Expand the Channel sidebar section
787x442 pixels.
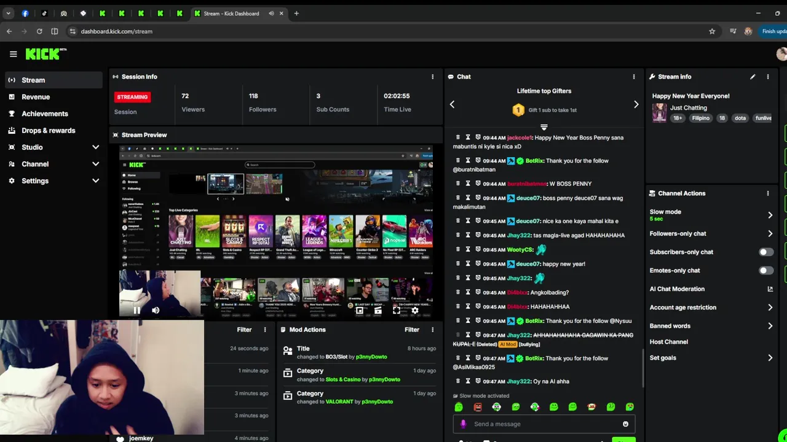[x=95, y=164]
